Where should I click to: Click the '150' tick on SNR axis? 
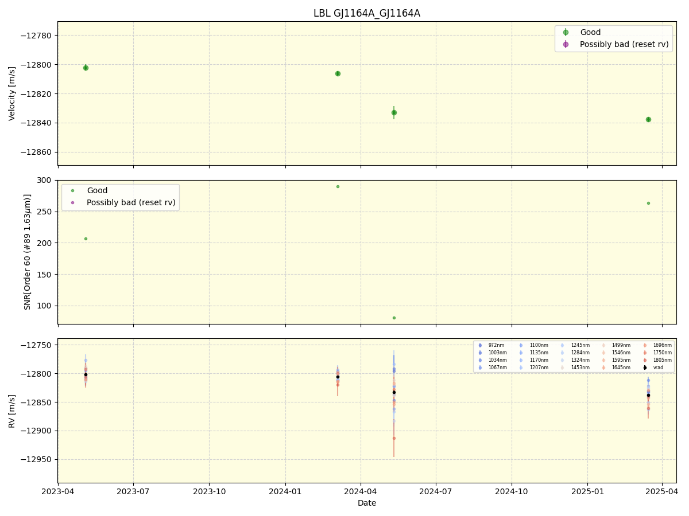[45, 275]
